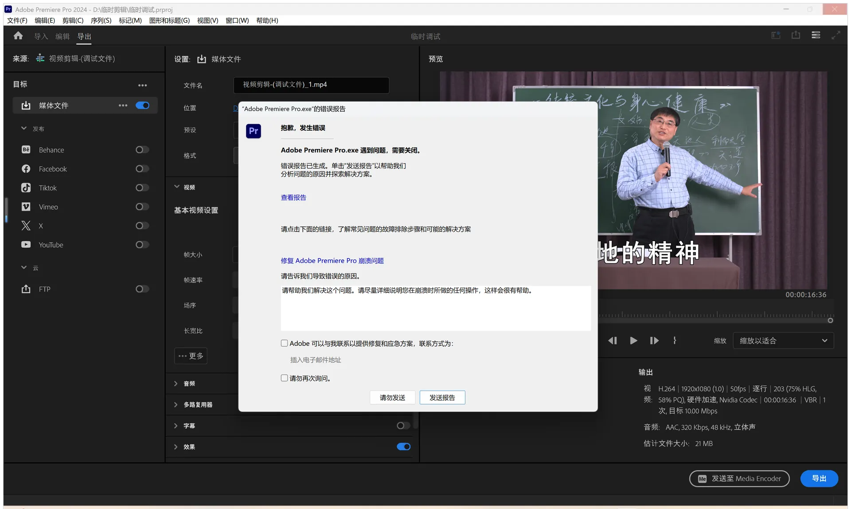Open the 目标 panel three-dots menu

tap(142, 85)
